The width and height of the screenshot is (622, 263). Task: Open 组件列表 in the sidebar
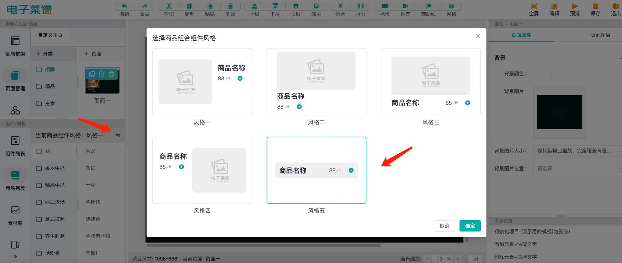click(15, 145)
